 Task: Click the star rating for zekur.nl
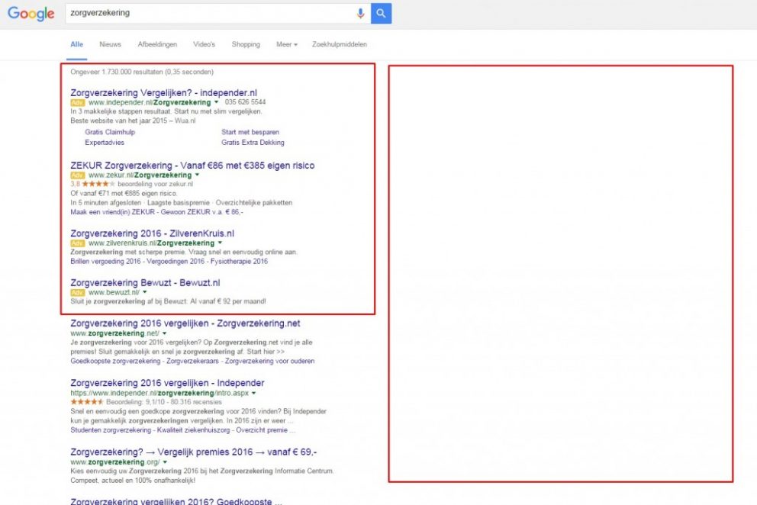pyautogui.click(x=98, y=184)
